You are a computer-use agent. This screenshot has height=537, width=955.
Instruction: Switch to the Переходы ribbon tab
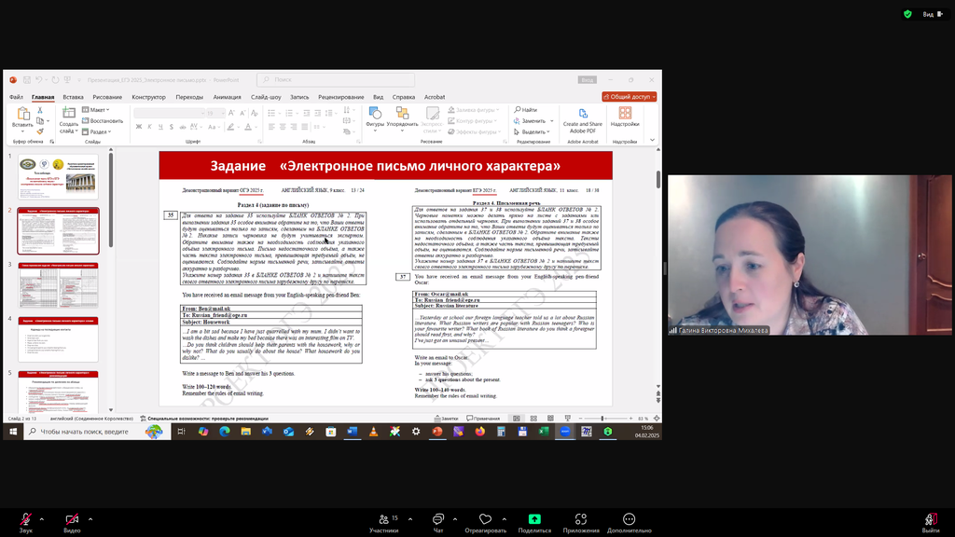(189, 97)
